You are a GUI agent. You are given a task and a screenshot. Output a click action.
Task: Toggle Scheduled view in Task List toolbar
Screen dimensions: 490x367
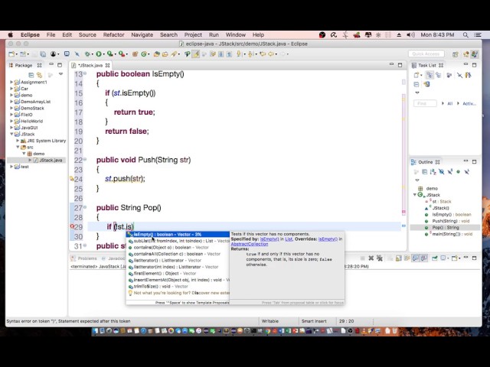(439, 75)
